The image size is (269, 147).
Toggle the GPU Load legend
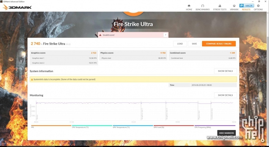pos(174,126)
